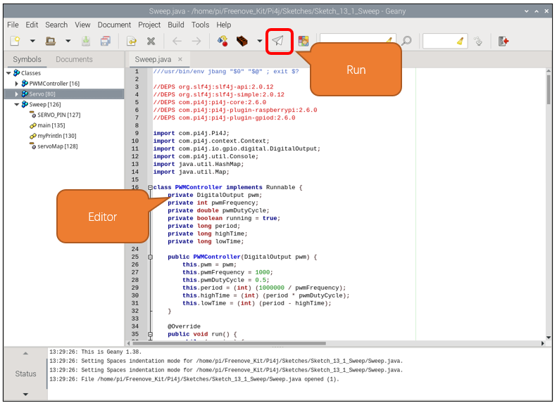Switch to the Documents sidebar tab
557x403 pixels.
[74, 59]
